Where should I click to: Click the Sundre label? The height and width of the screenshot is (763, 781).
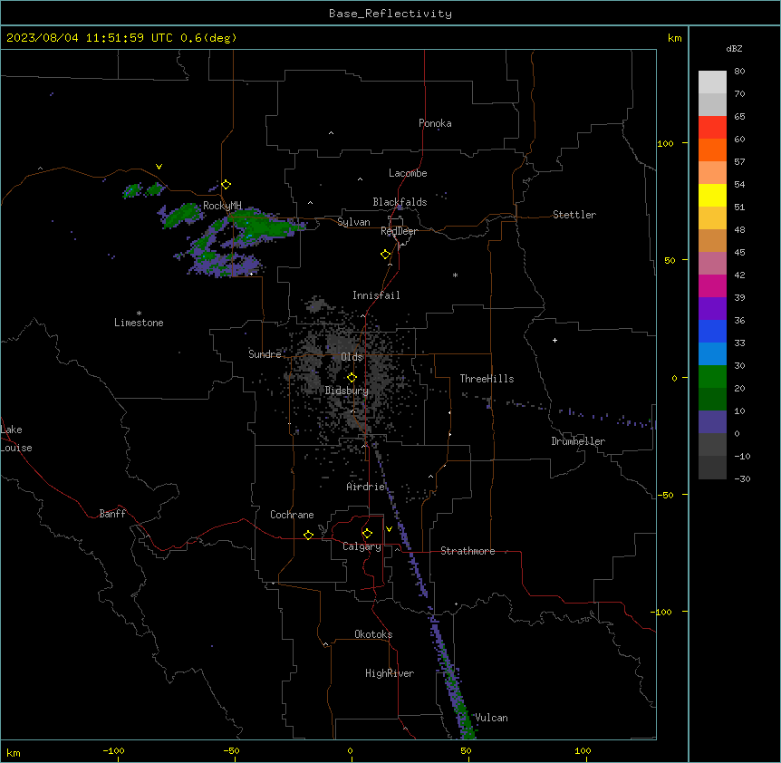point(265,354)
